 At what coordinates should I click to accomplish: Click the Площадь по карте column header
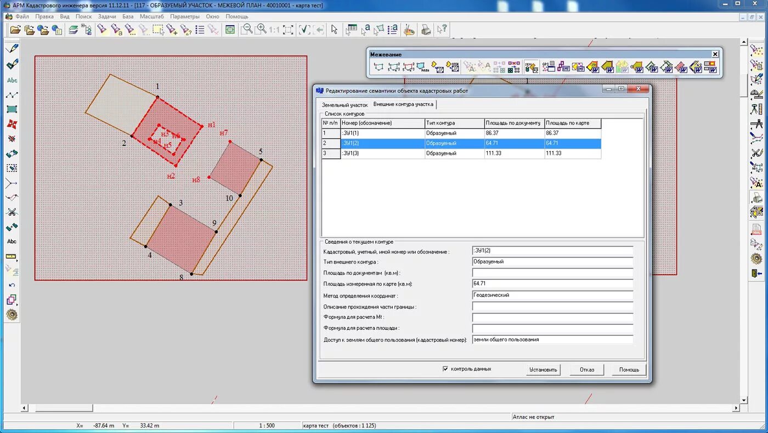coord(573,123)
